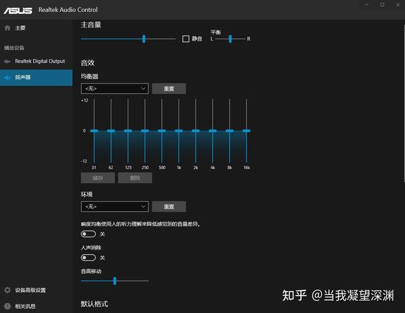Open 相关讯息 information page

[36, 306]
